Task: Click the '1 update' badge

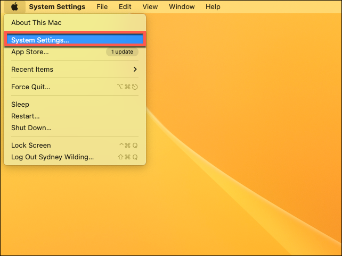Action: [122, 52]
